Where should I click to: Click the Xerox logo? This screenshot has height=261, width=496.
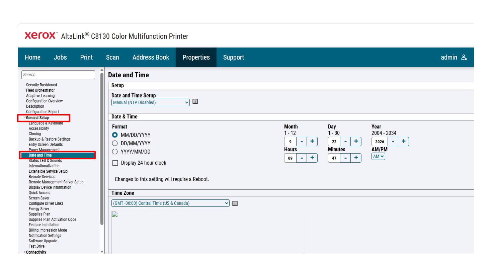[40, 35]
